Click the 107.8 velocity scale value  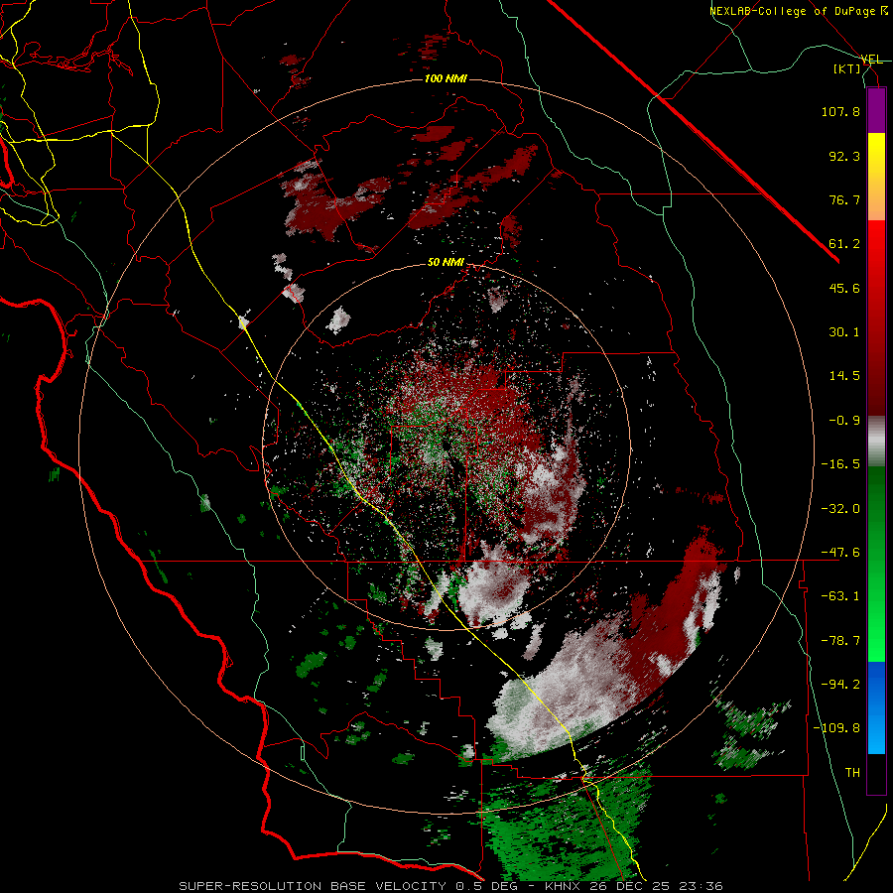point(840,111)
